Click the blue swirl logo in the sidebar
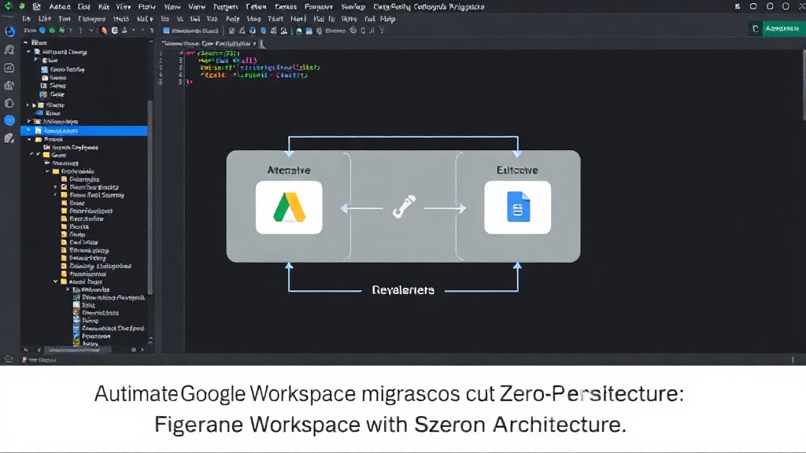 click(9, 31)
